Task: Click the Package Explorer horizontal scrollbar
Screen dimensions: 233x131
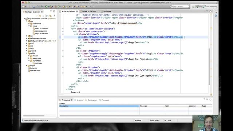Action: [34, 116]
